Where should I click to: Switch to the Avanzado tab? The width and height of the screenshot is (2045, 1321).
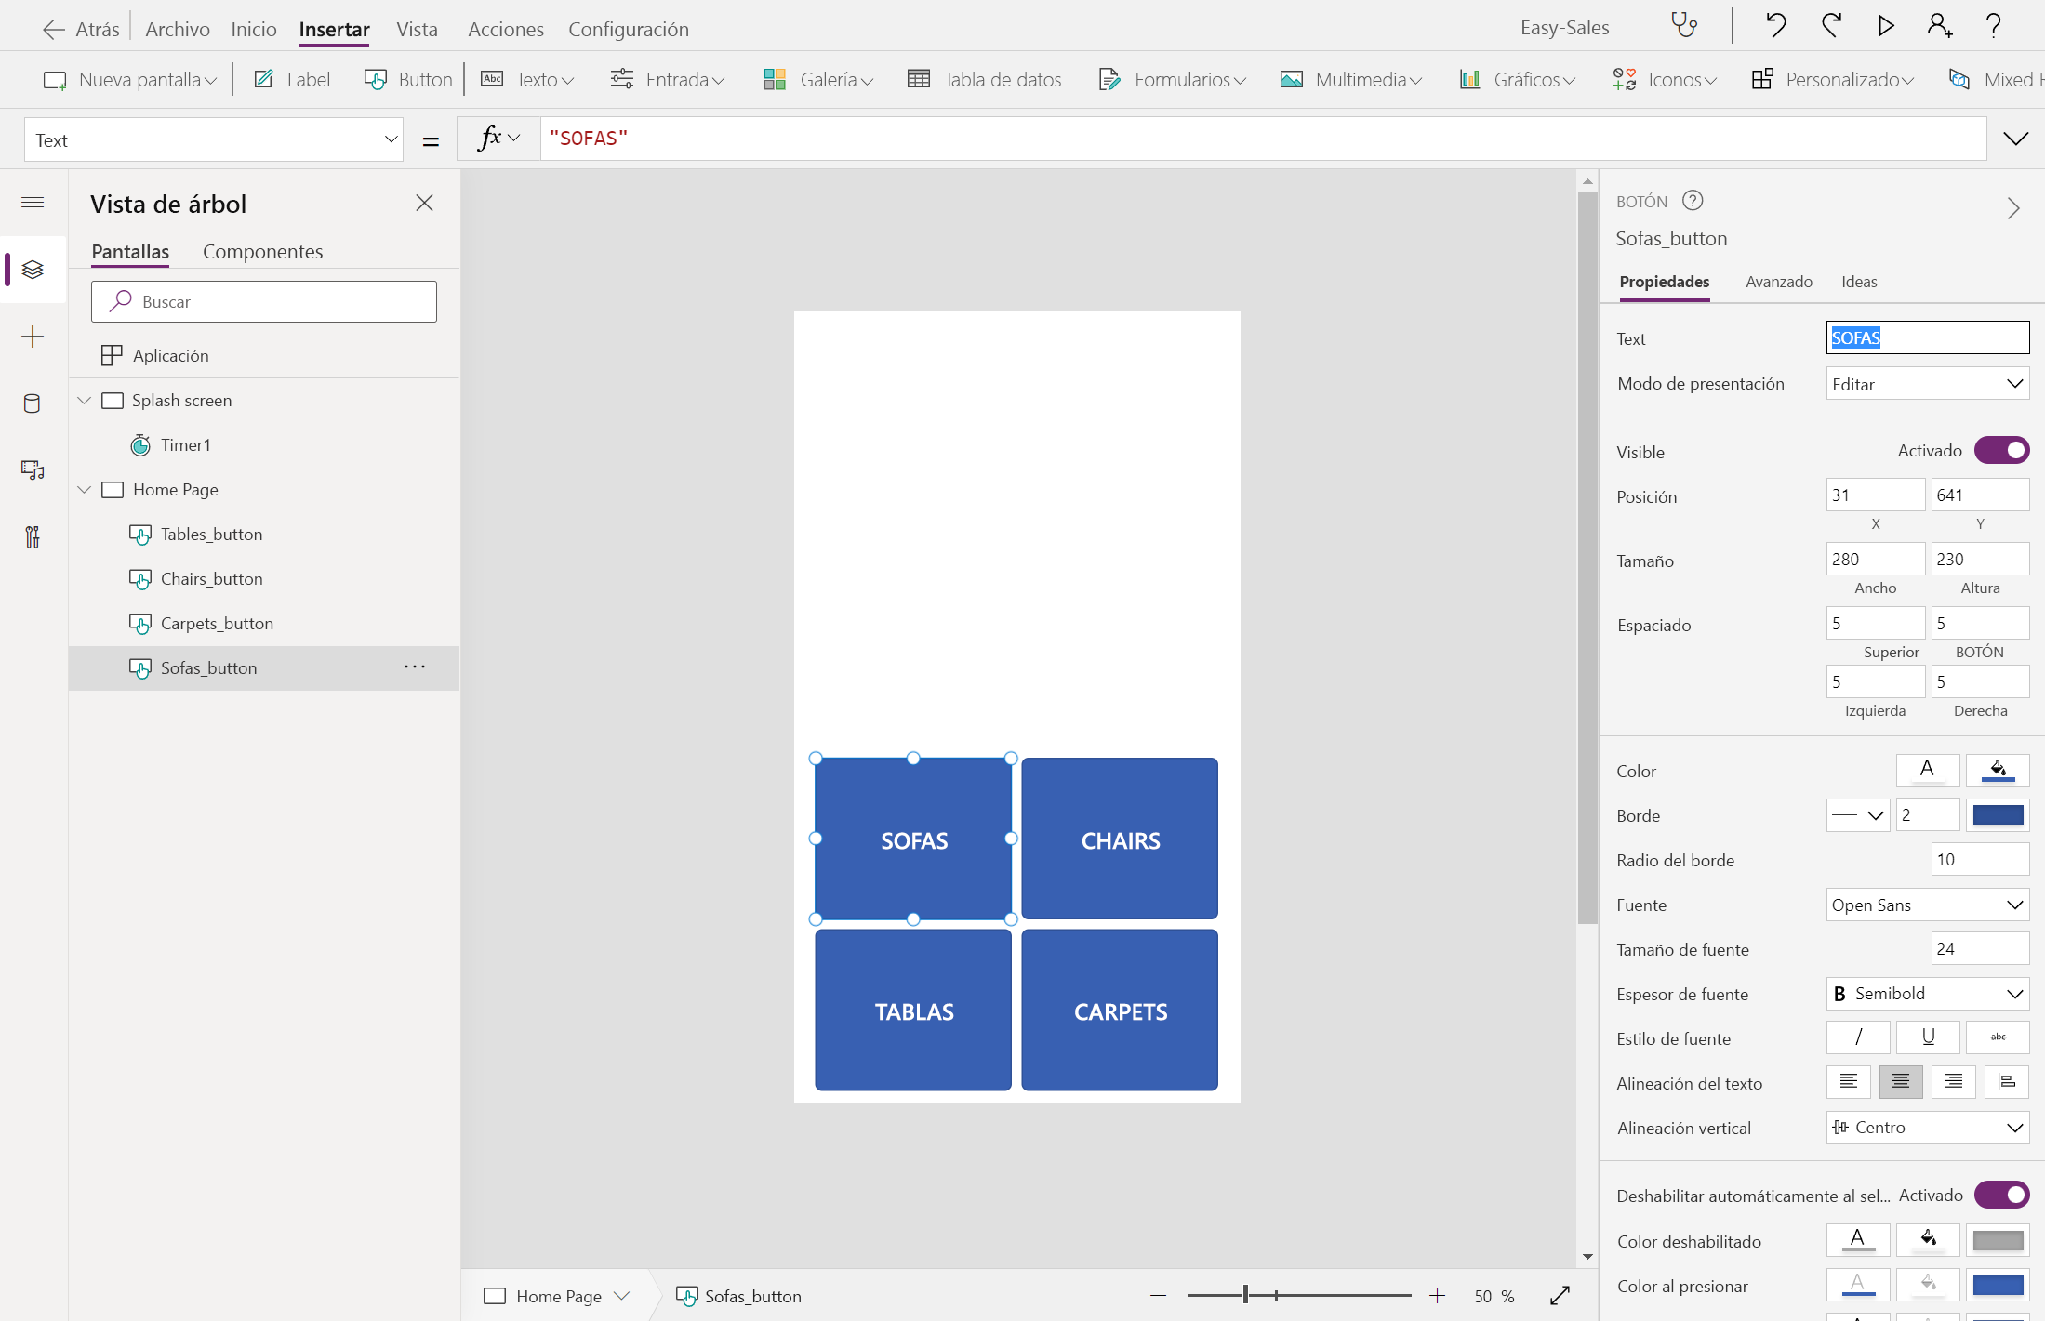coord(1779,282)
